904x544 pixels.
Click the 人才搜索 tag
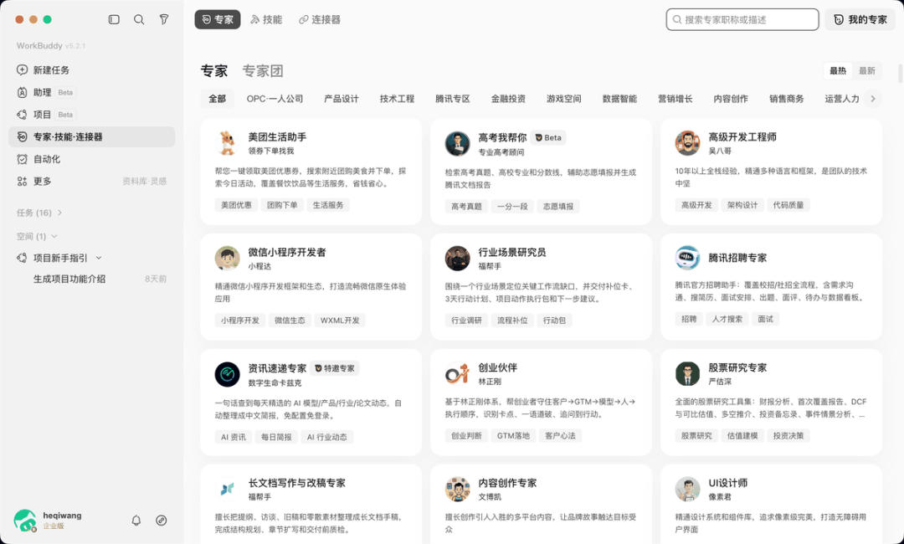coord(727,319)
